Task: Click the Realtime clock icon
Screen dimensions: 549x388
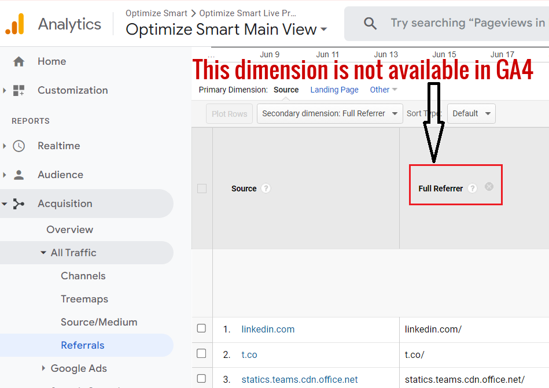Action: pos(19,146)
